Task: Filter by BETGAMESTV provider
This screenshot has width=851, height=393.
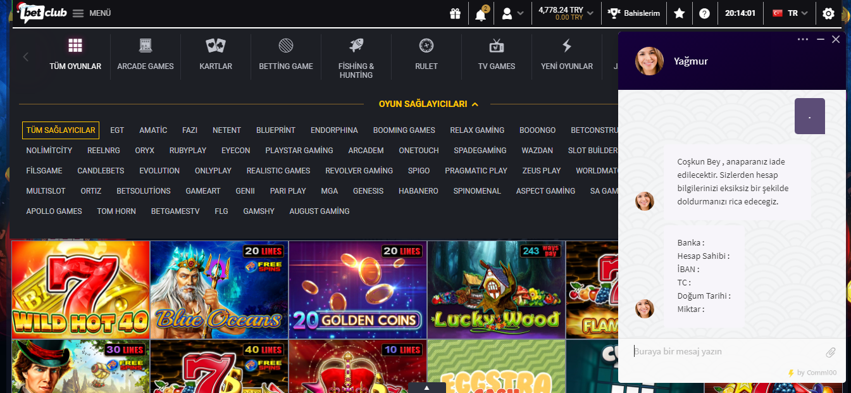Action: point(175,211)
